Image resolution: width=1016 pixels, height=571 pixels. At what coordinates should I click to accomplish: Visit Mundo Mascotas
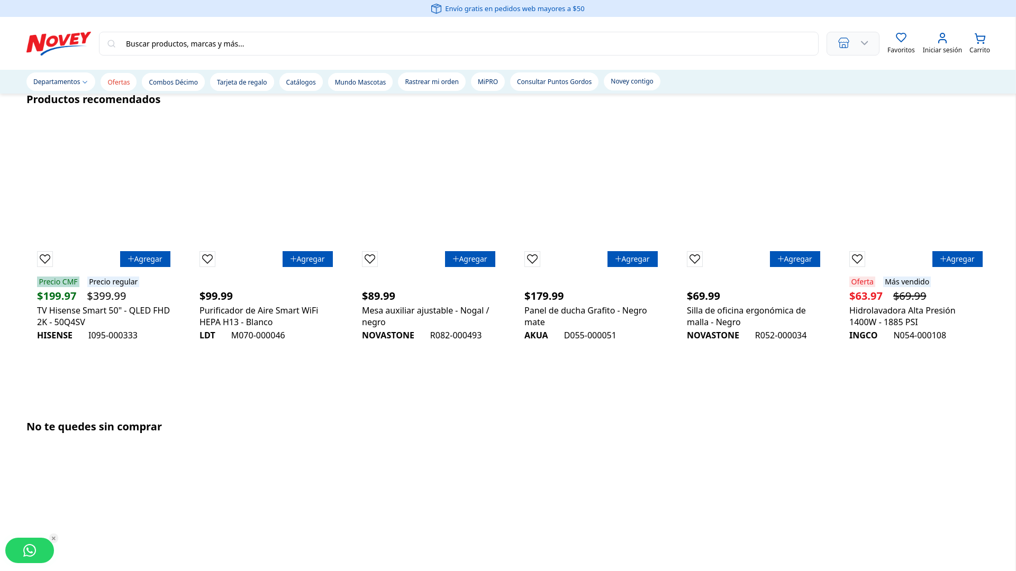click(x=360, y=82)
